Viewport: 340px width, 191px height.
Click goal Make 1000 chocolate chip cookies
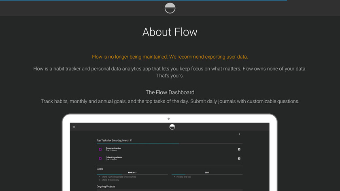119,177
